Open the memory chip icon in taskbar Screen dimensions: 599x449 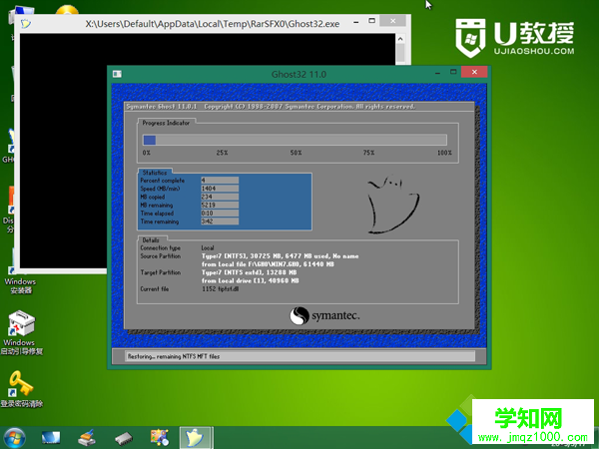(124, 438)
